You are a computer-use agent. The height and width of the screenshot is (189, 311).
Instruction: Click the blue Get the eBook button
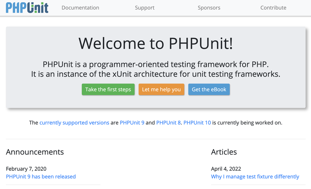click(x=209, y=89)
